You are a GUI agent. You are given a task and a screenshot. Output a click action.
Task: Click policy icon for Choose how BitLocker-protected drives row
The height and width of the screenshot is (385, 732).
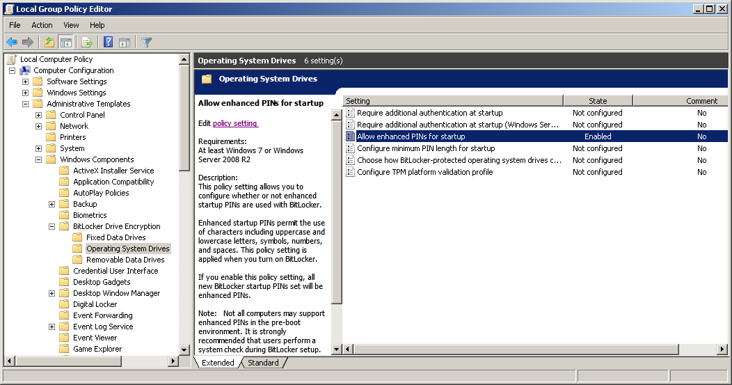click(x=350, y=160)
